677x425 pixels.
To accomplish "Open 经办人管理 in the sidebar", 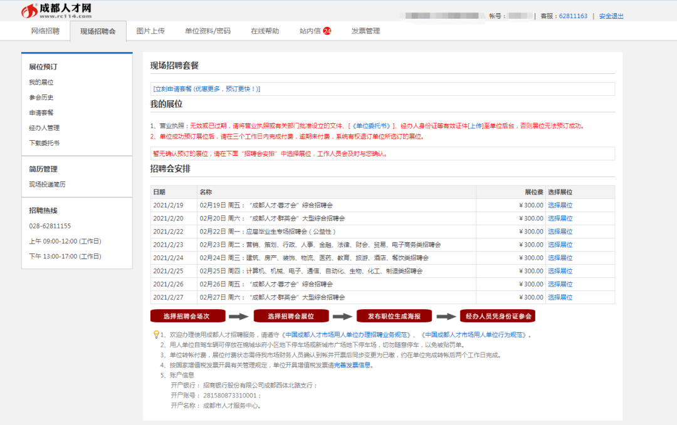I will (x=45, y=128).
